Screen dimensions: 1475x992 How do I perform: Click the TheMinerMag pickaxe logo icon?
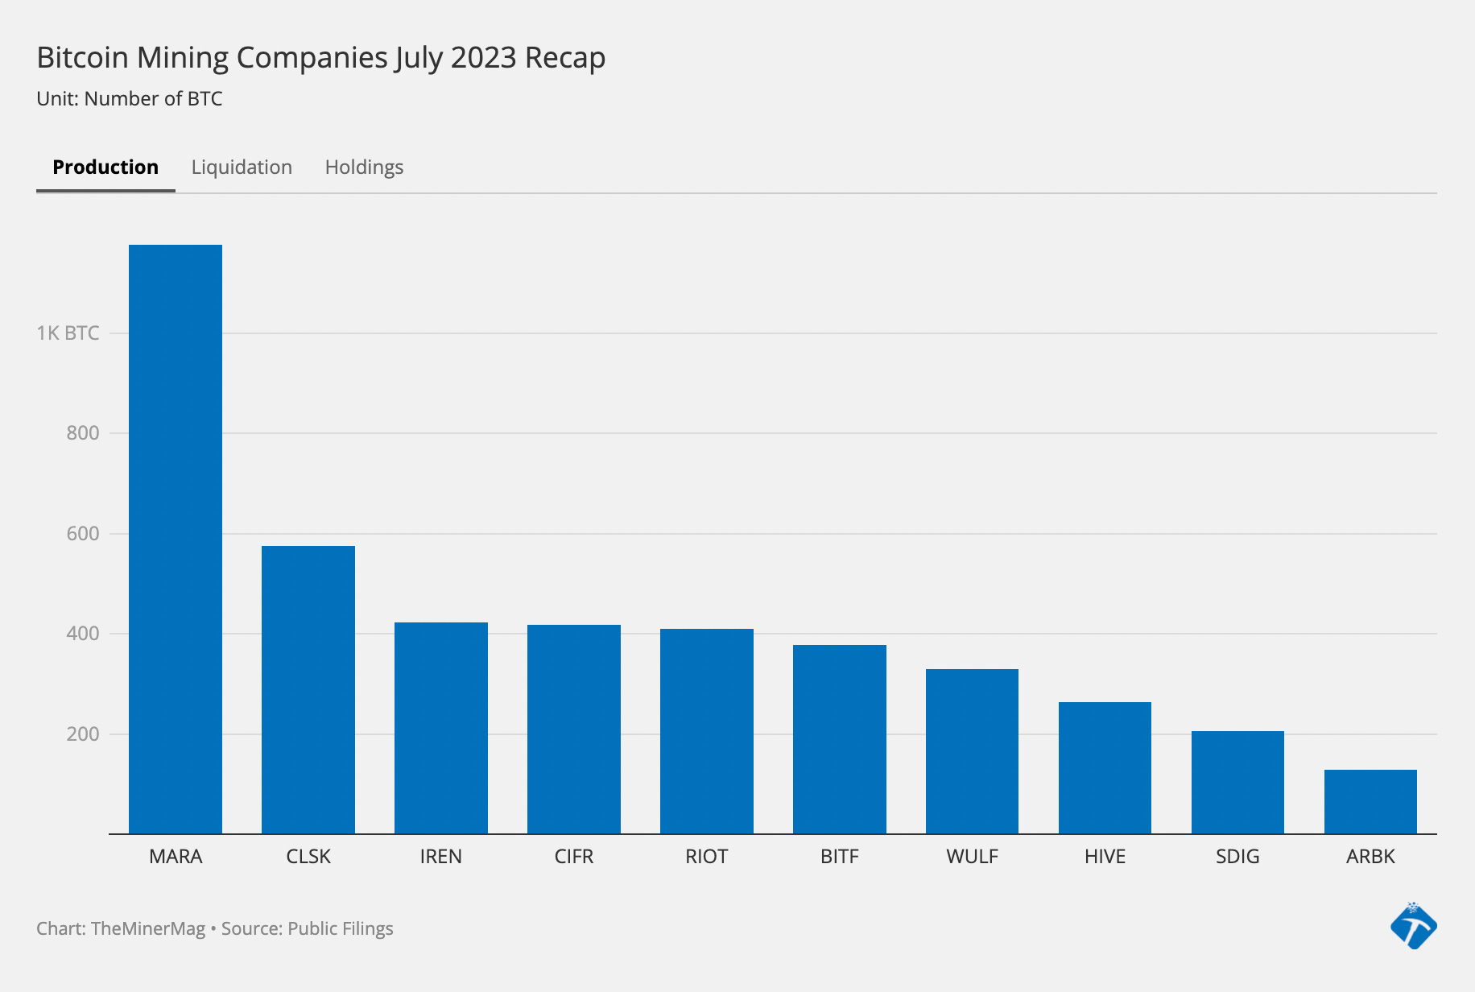pos(1414,926)
